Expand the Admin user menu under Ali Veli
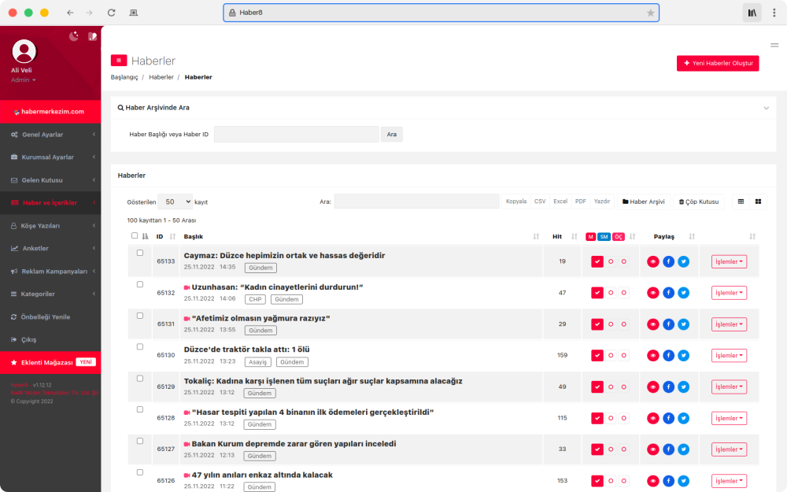Viewport: 787px width, 492px height. point(23,80)
